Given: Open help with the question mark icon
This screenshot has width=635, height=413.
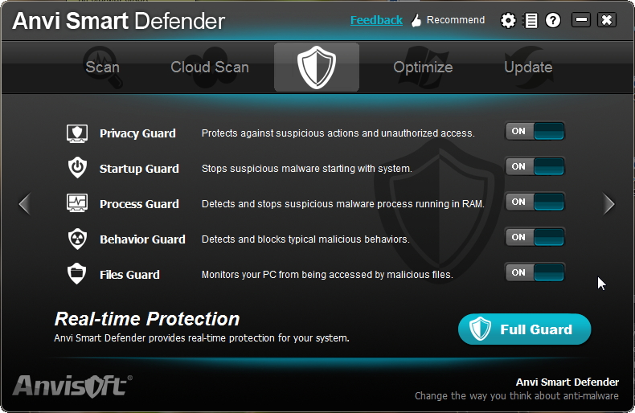Looking at the screenshot, I should [x=553, y=20].
